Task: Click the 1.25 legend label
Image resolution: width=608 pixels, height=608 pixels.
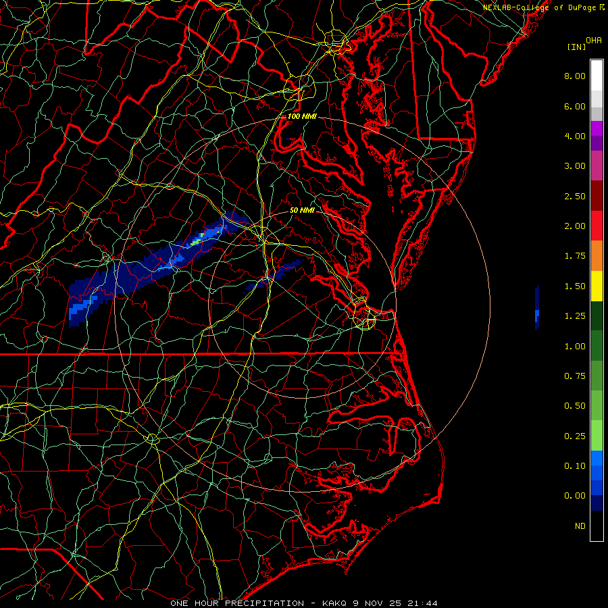Action: 575,316
